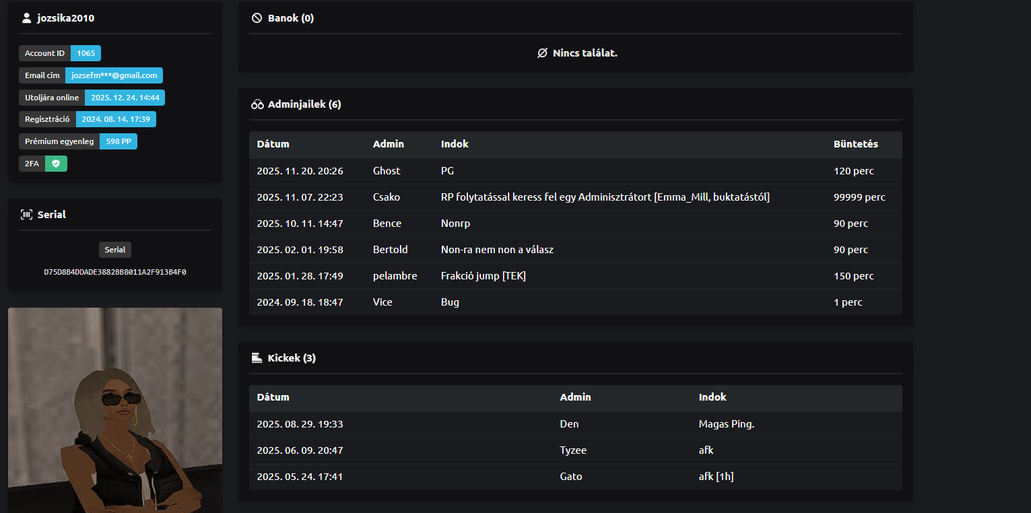
Task: Select the Frakció jump [TEK] jail row
Action: pos(575,276)
